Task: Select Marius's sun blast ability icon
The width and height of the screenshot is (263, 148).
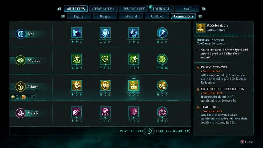Action: [x=162, y=59]
